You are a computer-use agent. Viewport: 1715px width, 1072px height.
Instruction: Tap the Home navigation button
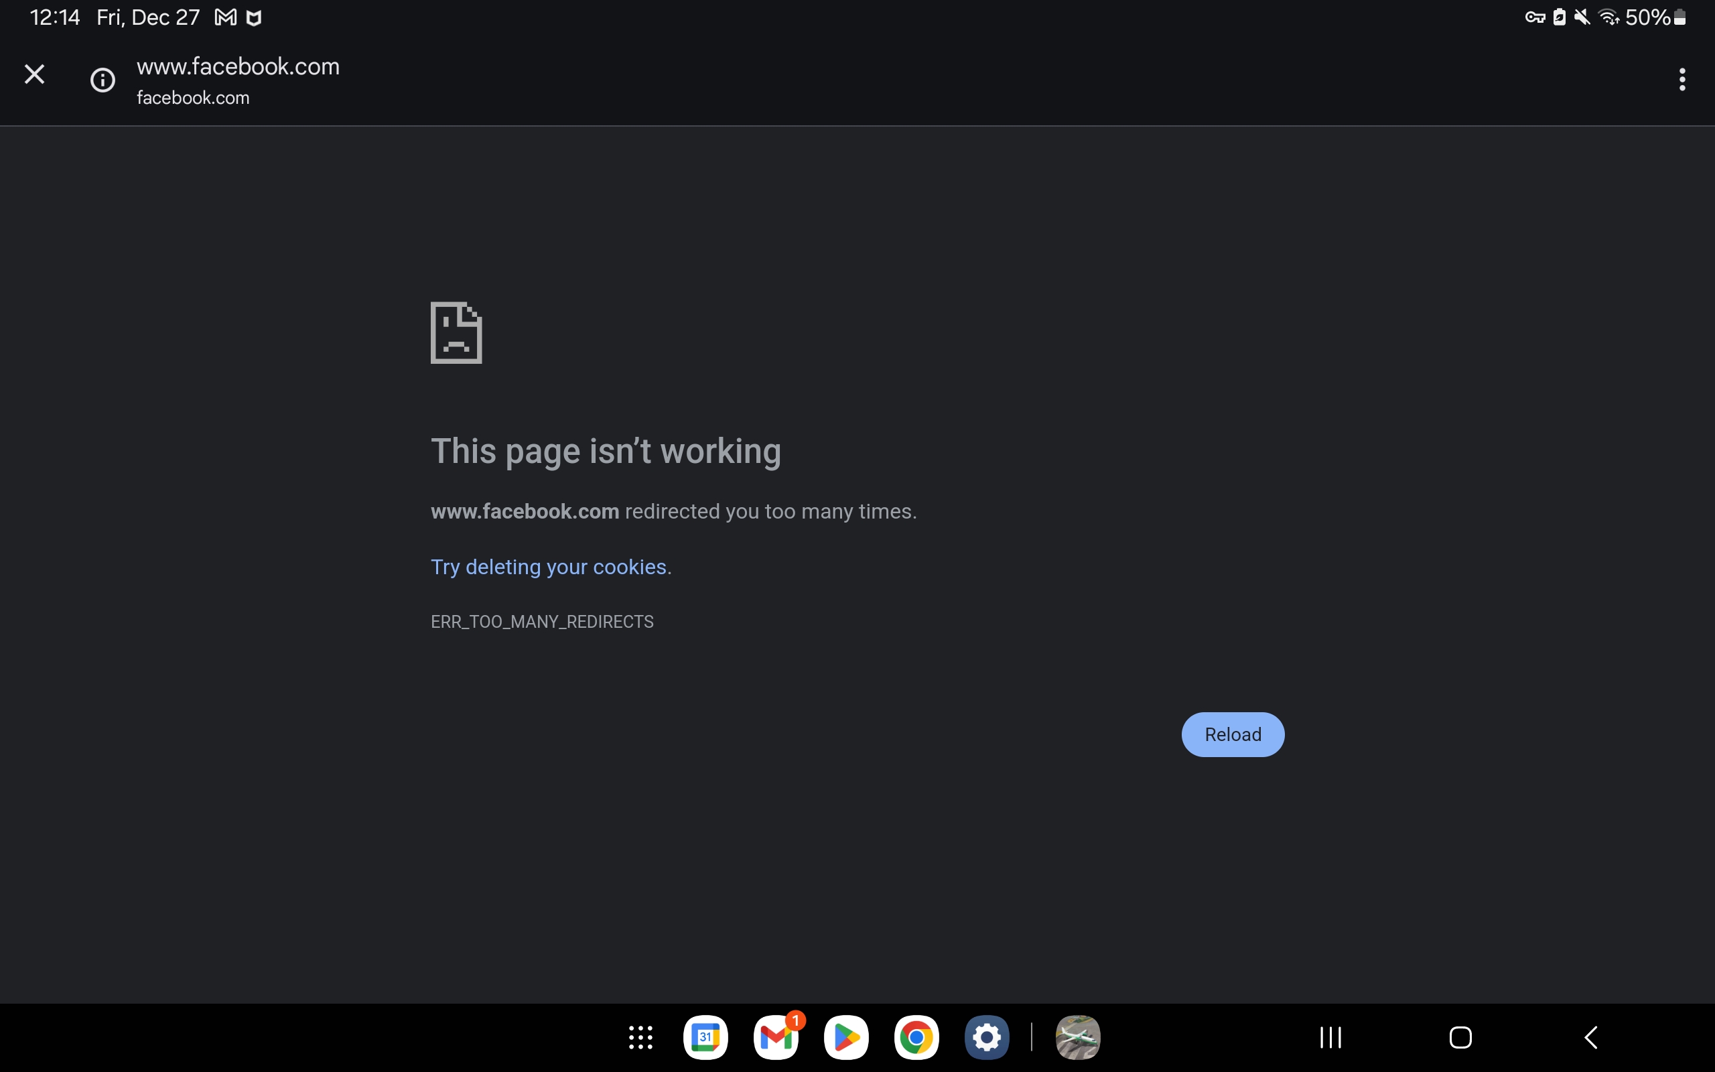(x=1460, y=1037)
